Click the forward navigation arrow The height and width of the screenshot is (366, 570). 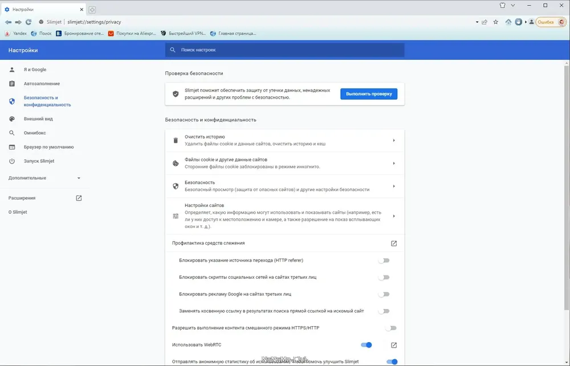(x=18, y=22)
